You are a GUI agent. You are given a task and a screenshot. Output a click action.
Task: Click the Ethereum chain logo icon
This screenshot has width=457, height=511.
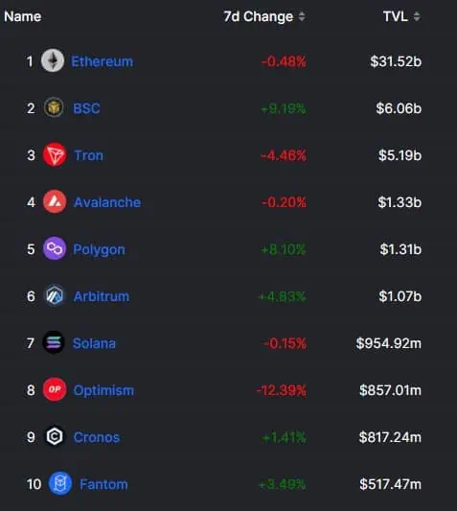(x=53, y=60)
